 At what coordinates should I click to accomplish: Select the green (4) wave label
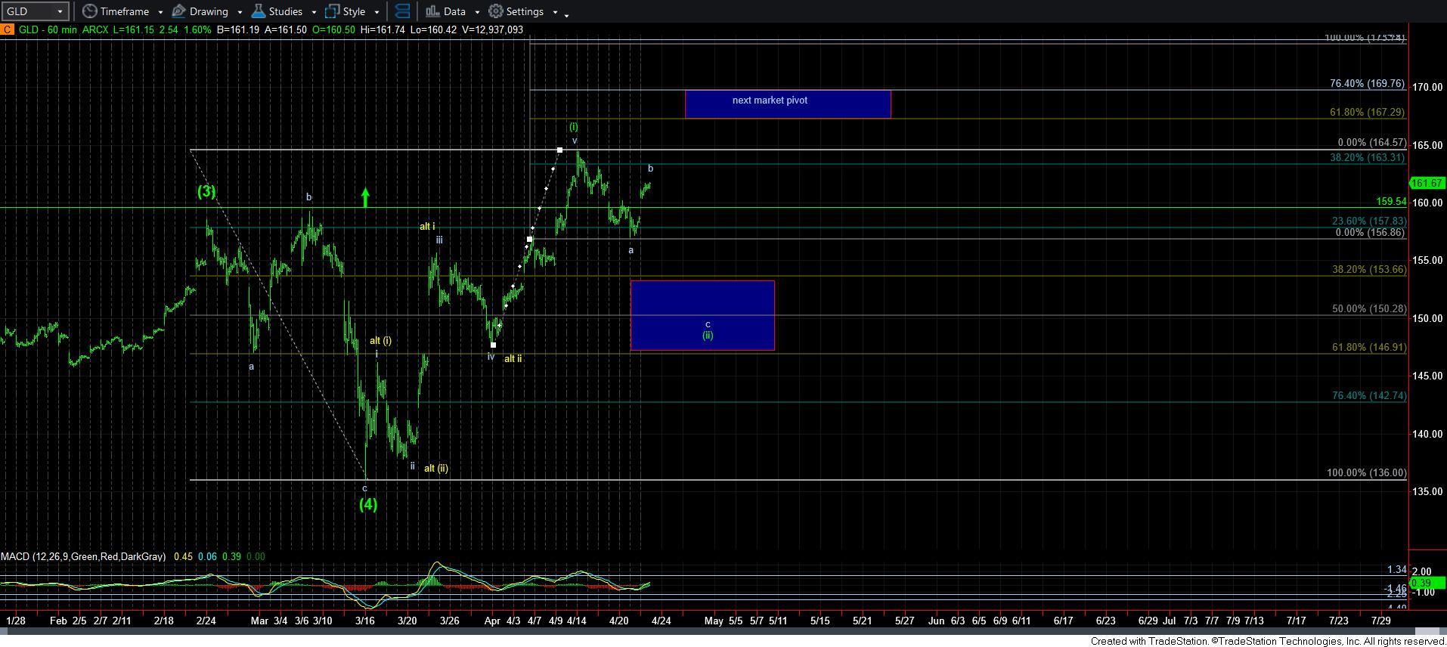click(x=367, y=504)
